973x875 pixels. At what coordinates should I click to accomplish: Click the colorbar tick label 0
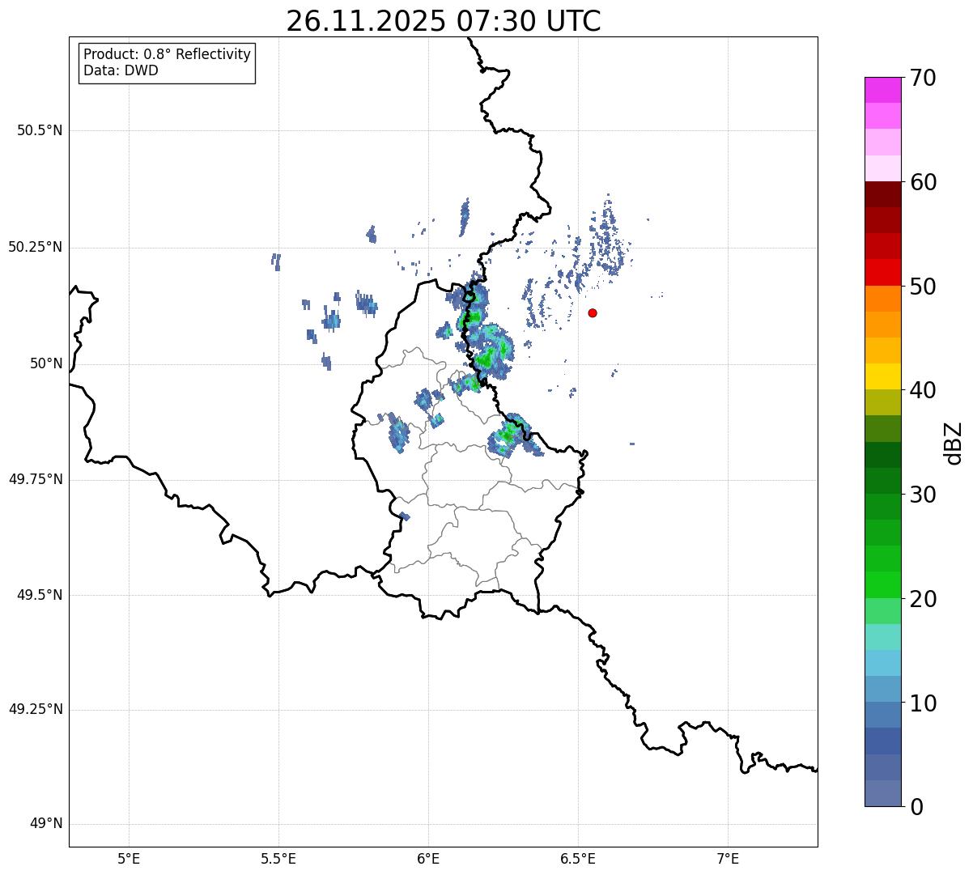click(x=916, y=807)
